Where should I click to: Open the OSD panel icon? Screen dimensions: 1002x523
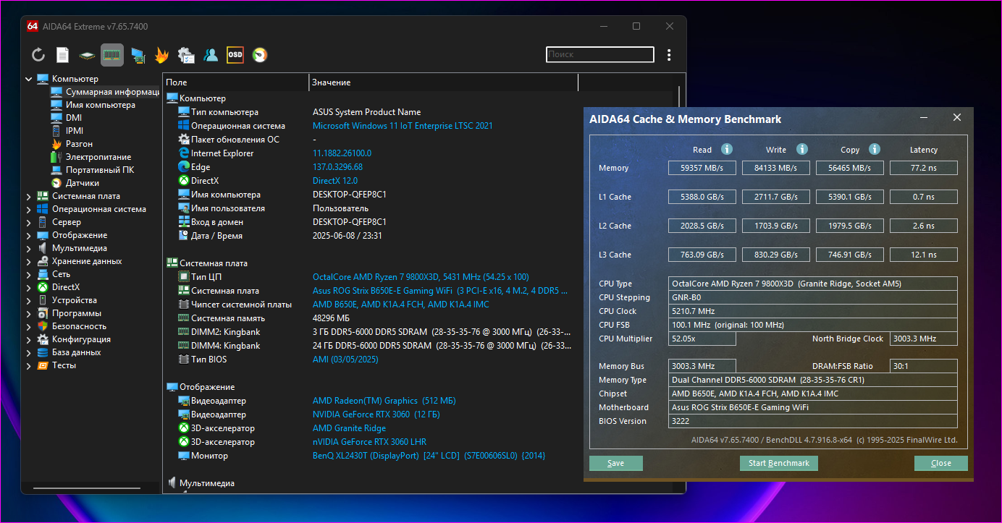pyautogui.click(x=235, y=55)
